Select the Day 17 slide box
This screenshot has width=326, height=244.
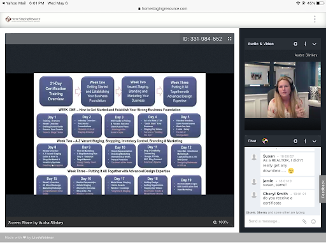120,185
